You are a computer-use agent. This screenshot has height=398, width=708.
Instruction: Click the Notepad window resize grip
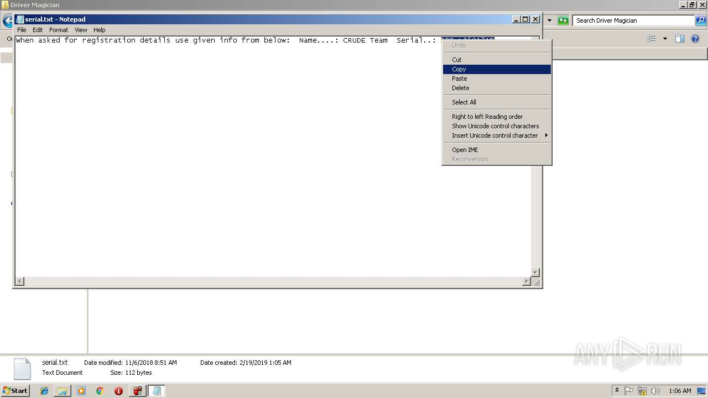tap(536, 282)
